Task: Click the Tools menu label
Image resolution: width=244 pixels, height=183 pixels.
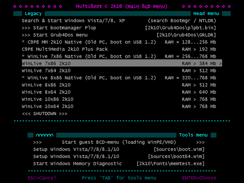Action: 193,135
